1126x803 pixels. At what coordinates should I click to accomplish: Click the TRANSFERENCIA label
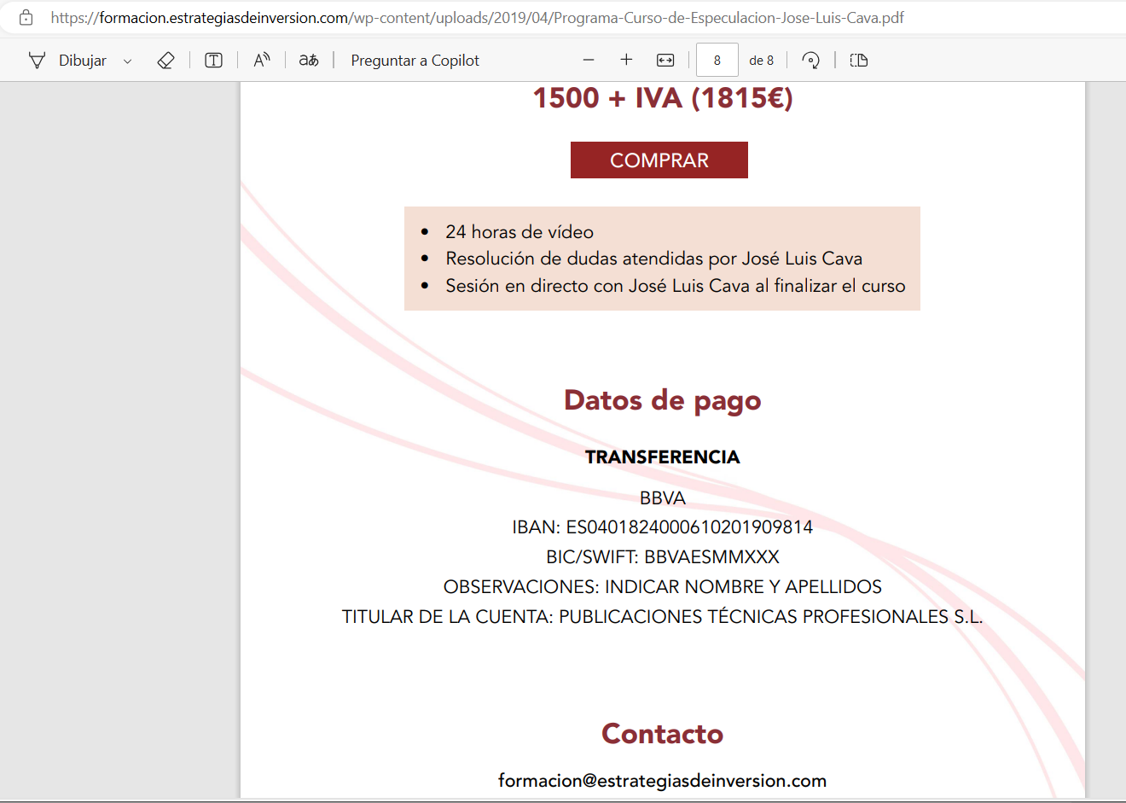click(x=663, y=457)
